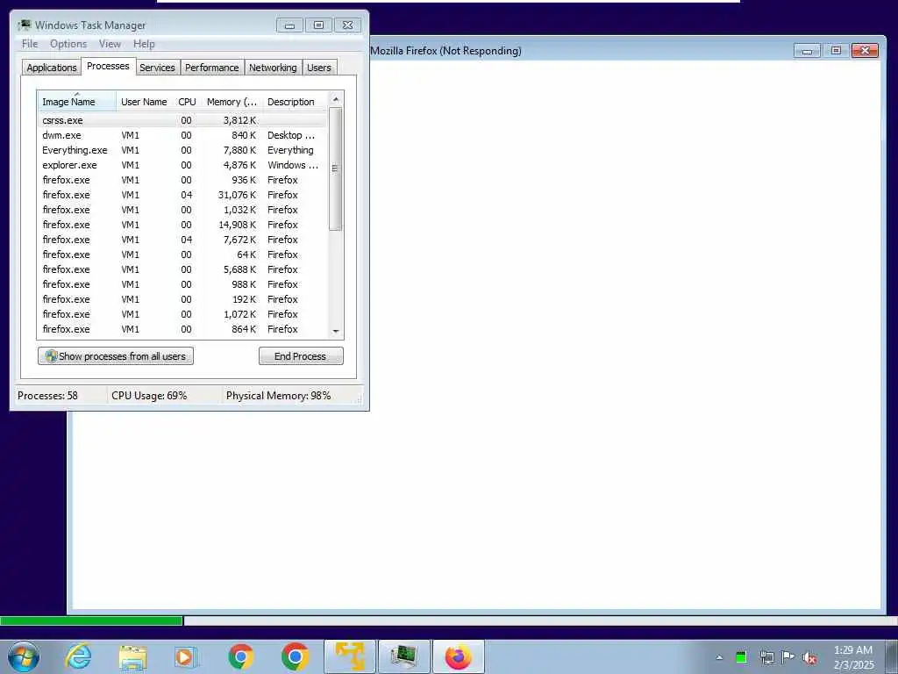Image resolution: width=898 pixels, height=674 pixels.
Task: Switch to Task Manager taskbar button
Action: (x=403, y=656)
